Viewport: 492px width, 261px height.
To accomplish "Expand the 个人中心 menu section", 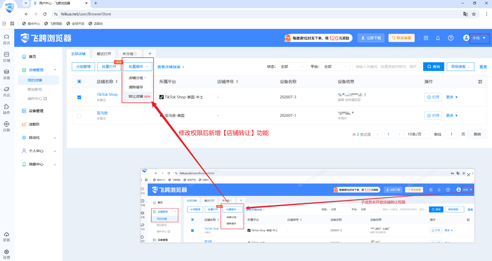I will pyautogui.click(x=55, y=151).
